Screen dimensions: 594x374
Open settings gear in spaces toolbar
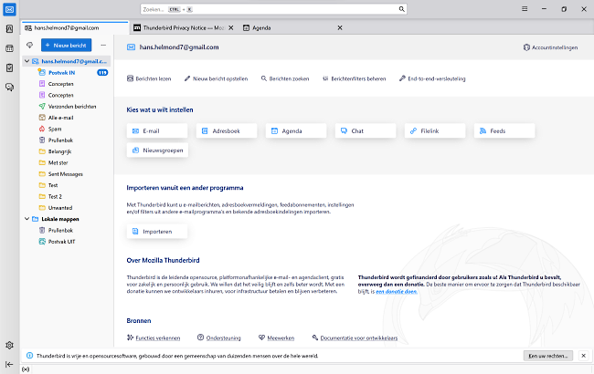pos(9,345)
